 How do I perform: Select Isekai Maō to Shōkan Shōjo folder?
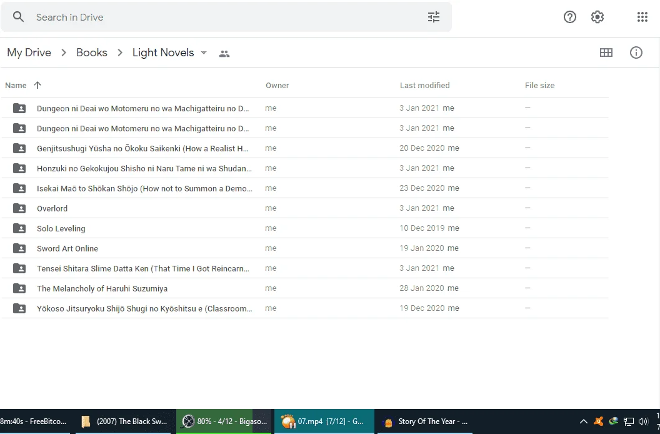coord(145,188)
